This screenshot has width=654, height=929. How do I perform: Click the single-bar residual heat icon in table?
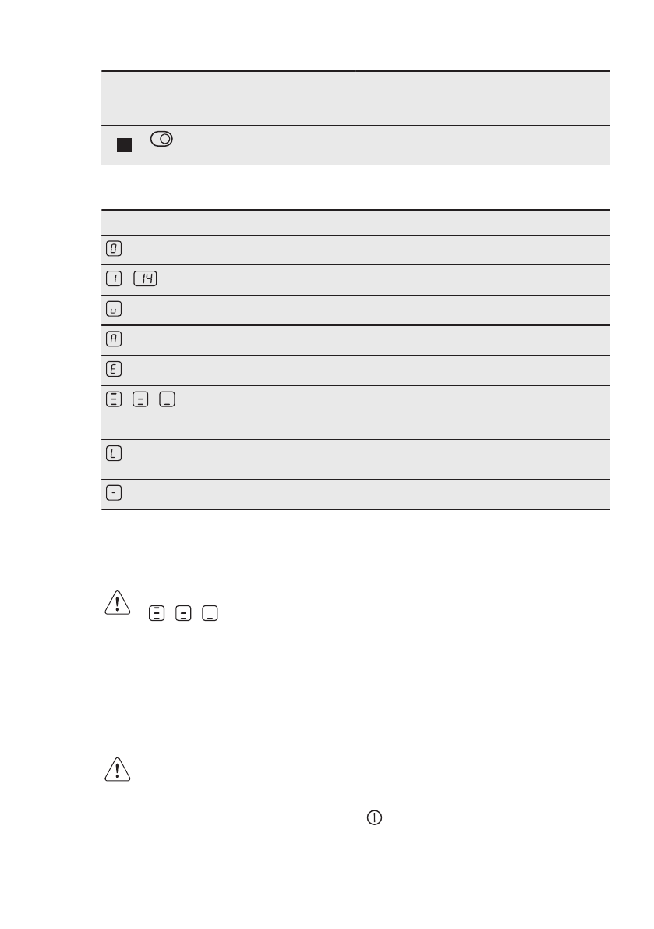click(165, 400)
